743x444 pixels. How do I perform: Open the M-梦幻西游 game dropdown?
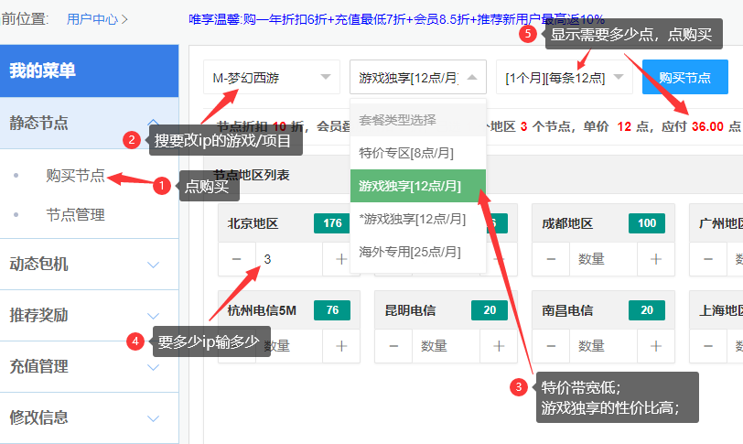tap(272, 77)
